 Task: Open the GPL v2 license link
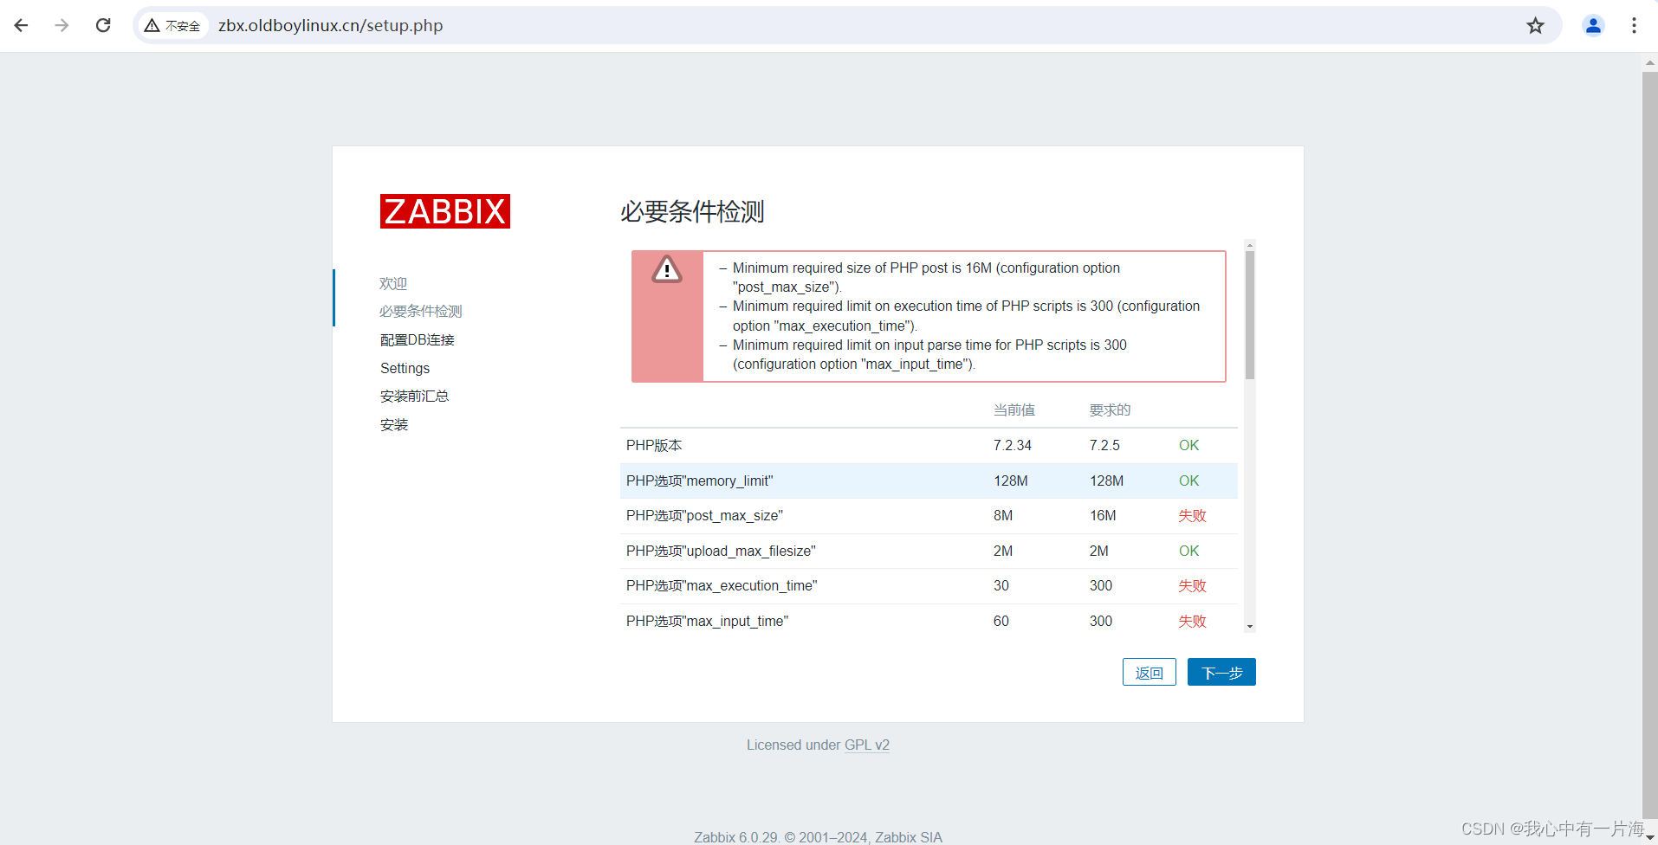pos(867,745)
